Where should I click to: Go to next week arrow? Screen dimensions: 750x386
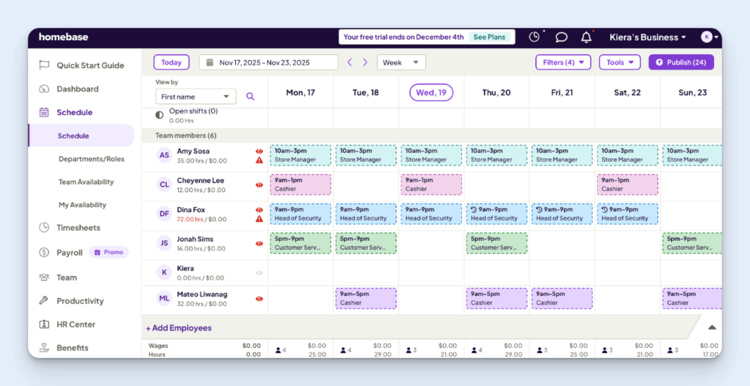pos(365,62)
